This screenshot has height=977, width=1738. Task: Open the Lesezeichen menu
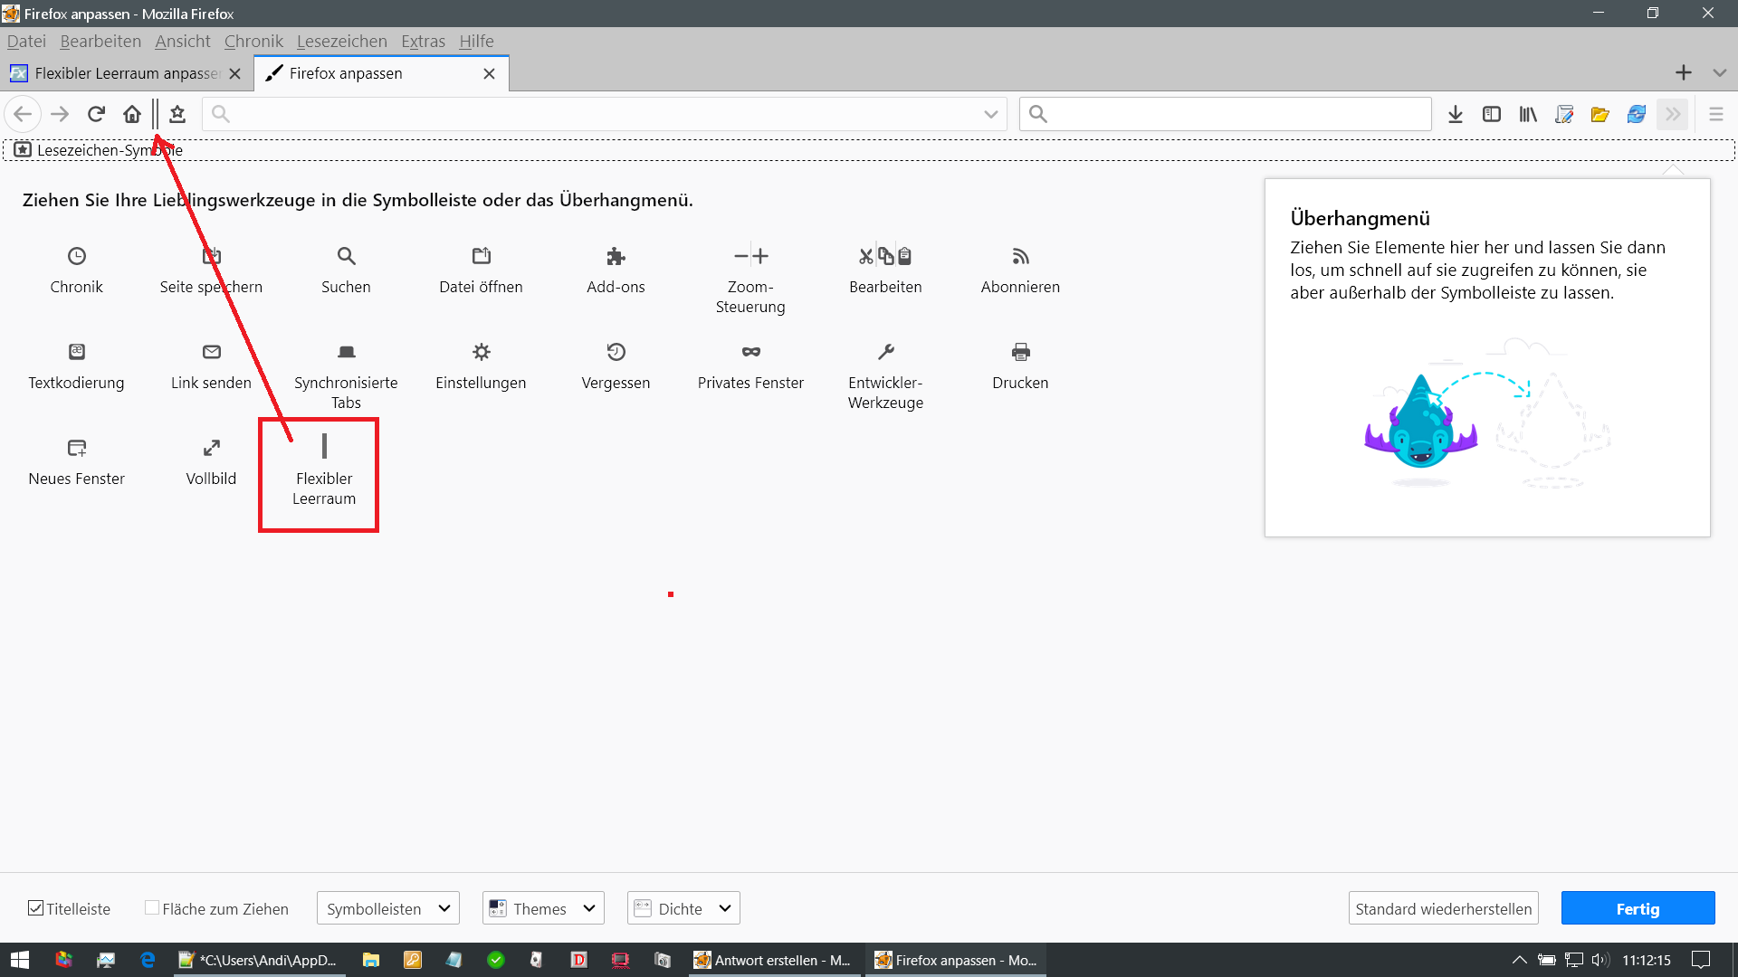point(341,42)
